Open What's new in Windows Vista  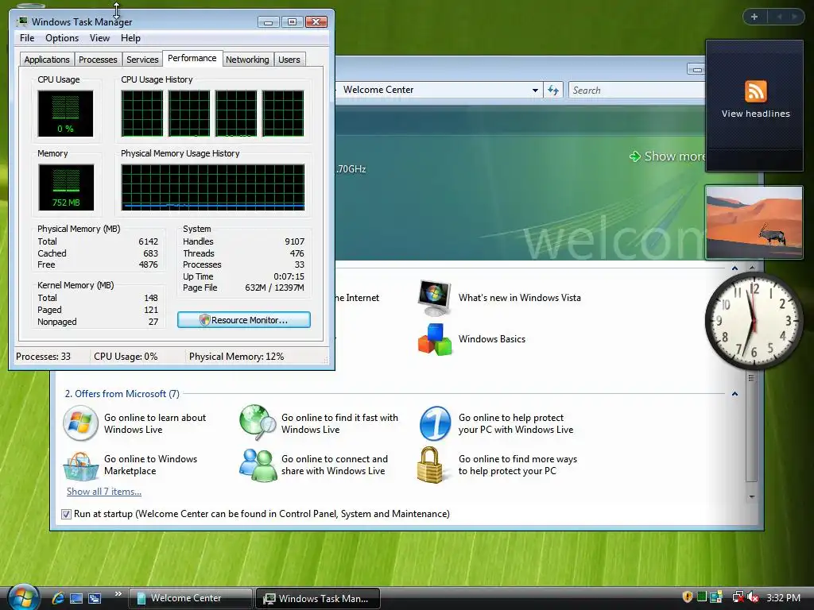click(x=519, y=298)
